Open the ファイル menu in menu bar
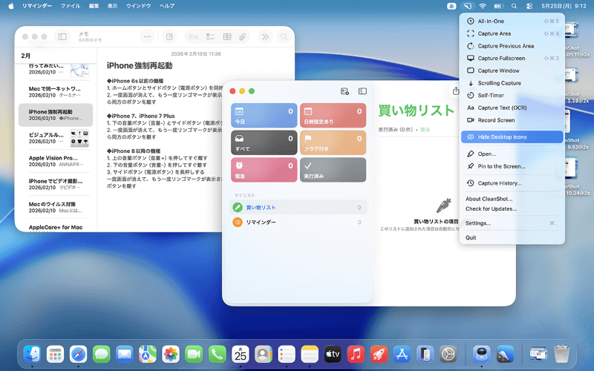This screenshot has height=371, width=594. tap(71, 6)
